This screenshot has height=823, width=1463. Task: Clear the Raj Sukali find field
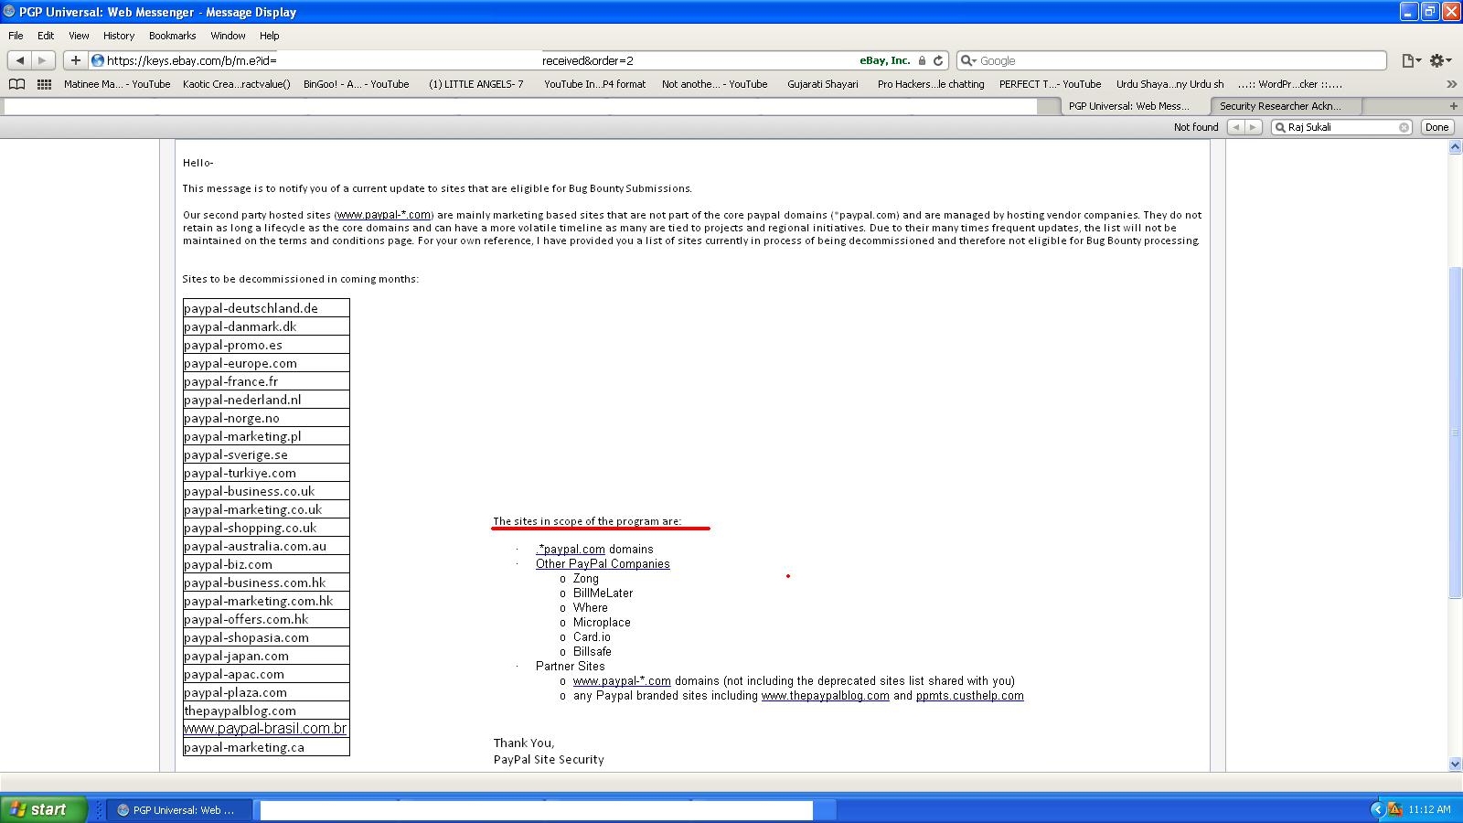coord(1404,127)
